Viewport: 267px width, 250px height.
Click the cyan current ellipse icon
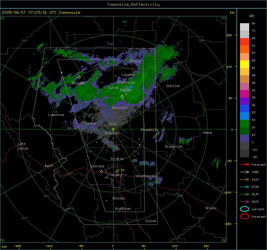point(244,209)
